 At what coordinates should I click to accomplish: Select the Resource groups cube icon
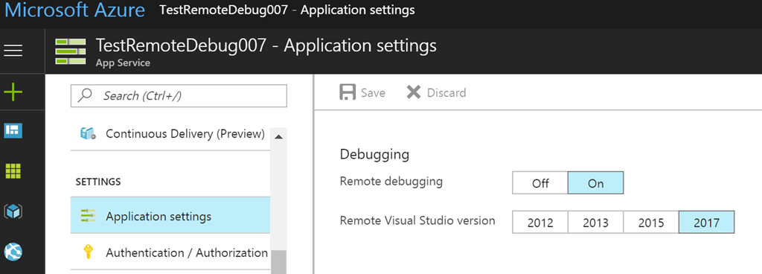(13, 211)
